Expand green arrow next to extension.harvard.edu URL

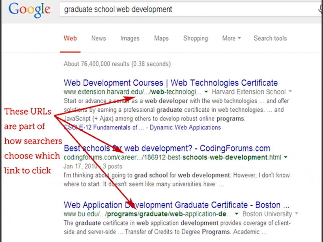tap(206, 92)
